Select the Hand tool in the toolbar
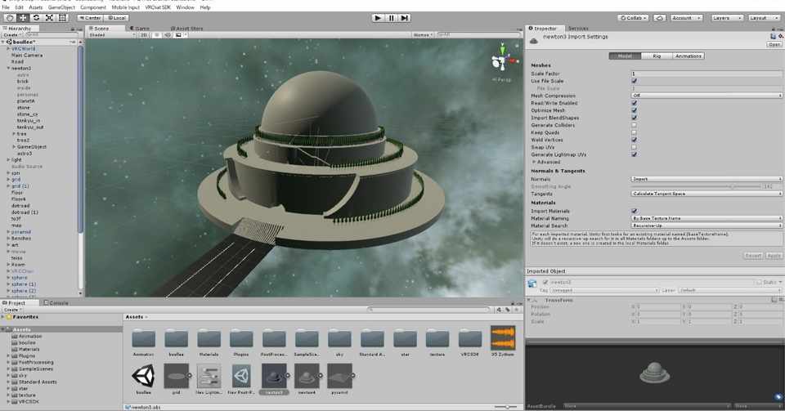 10,17
